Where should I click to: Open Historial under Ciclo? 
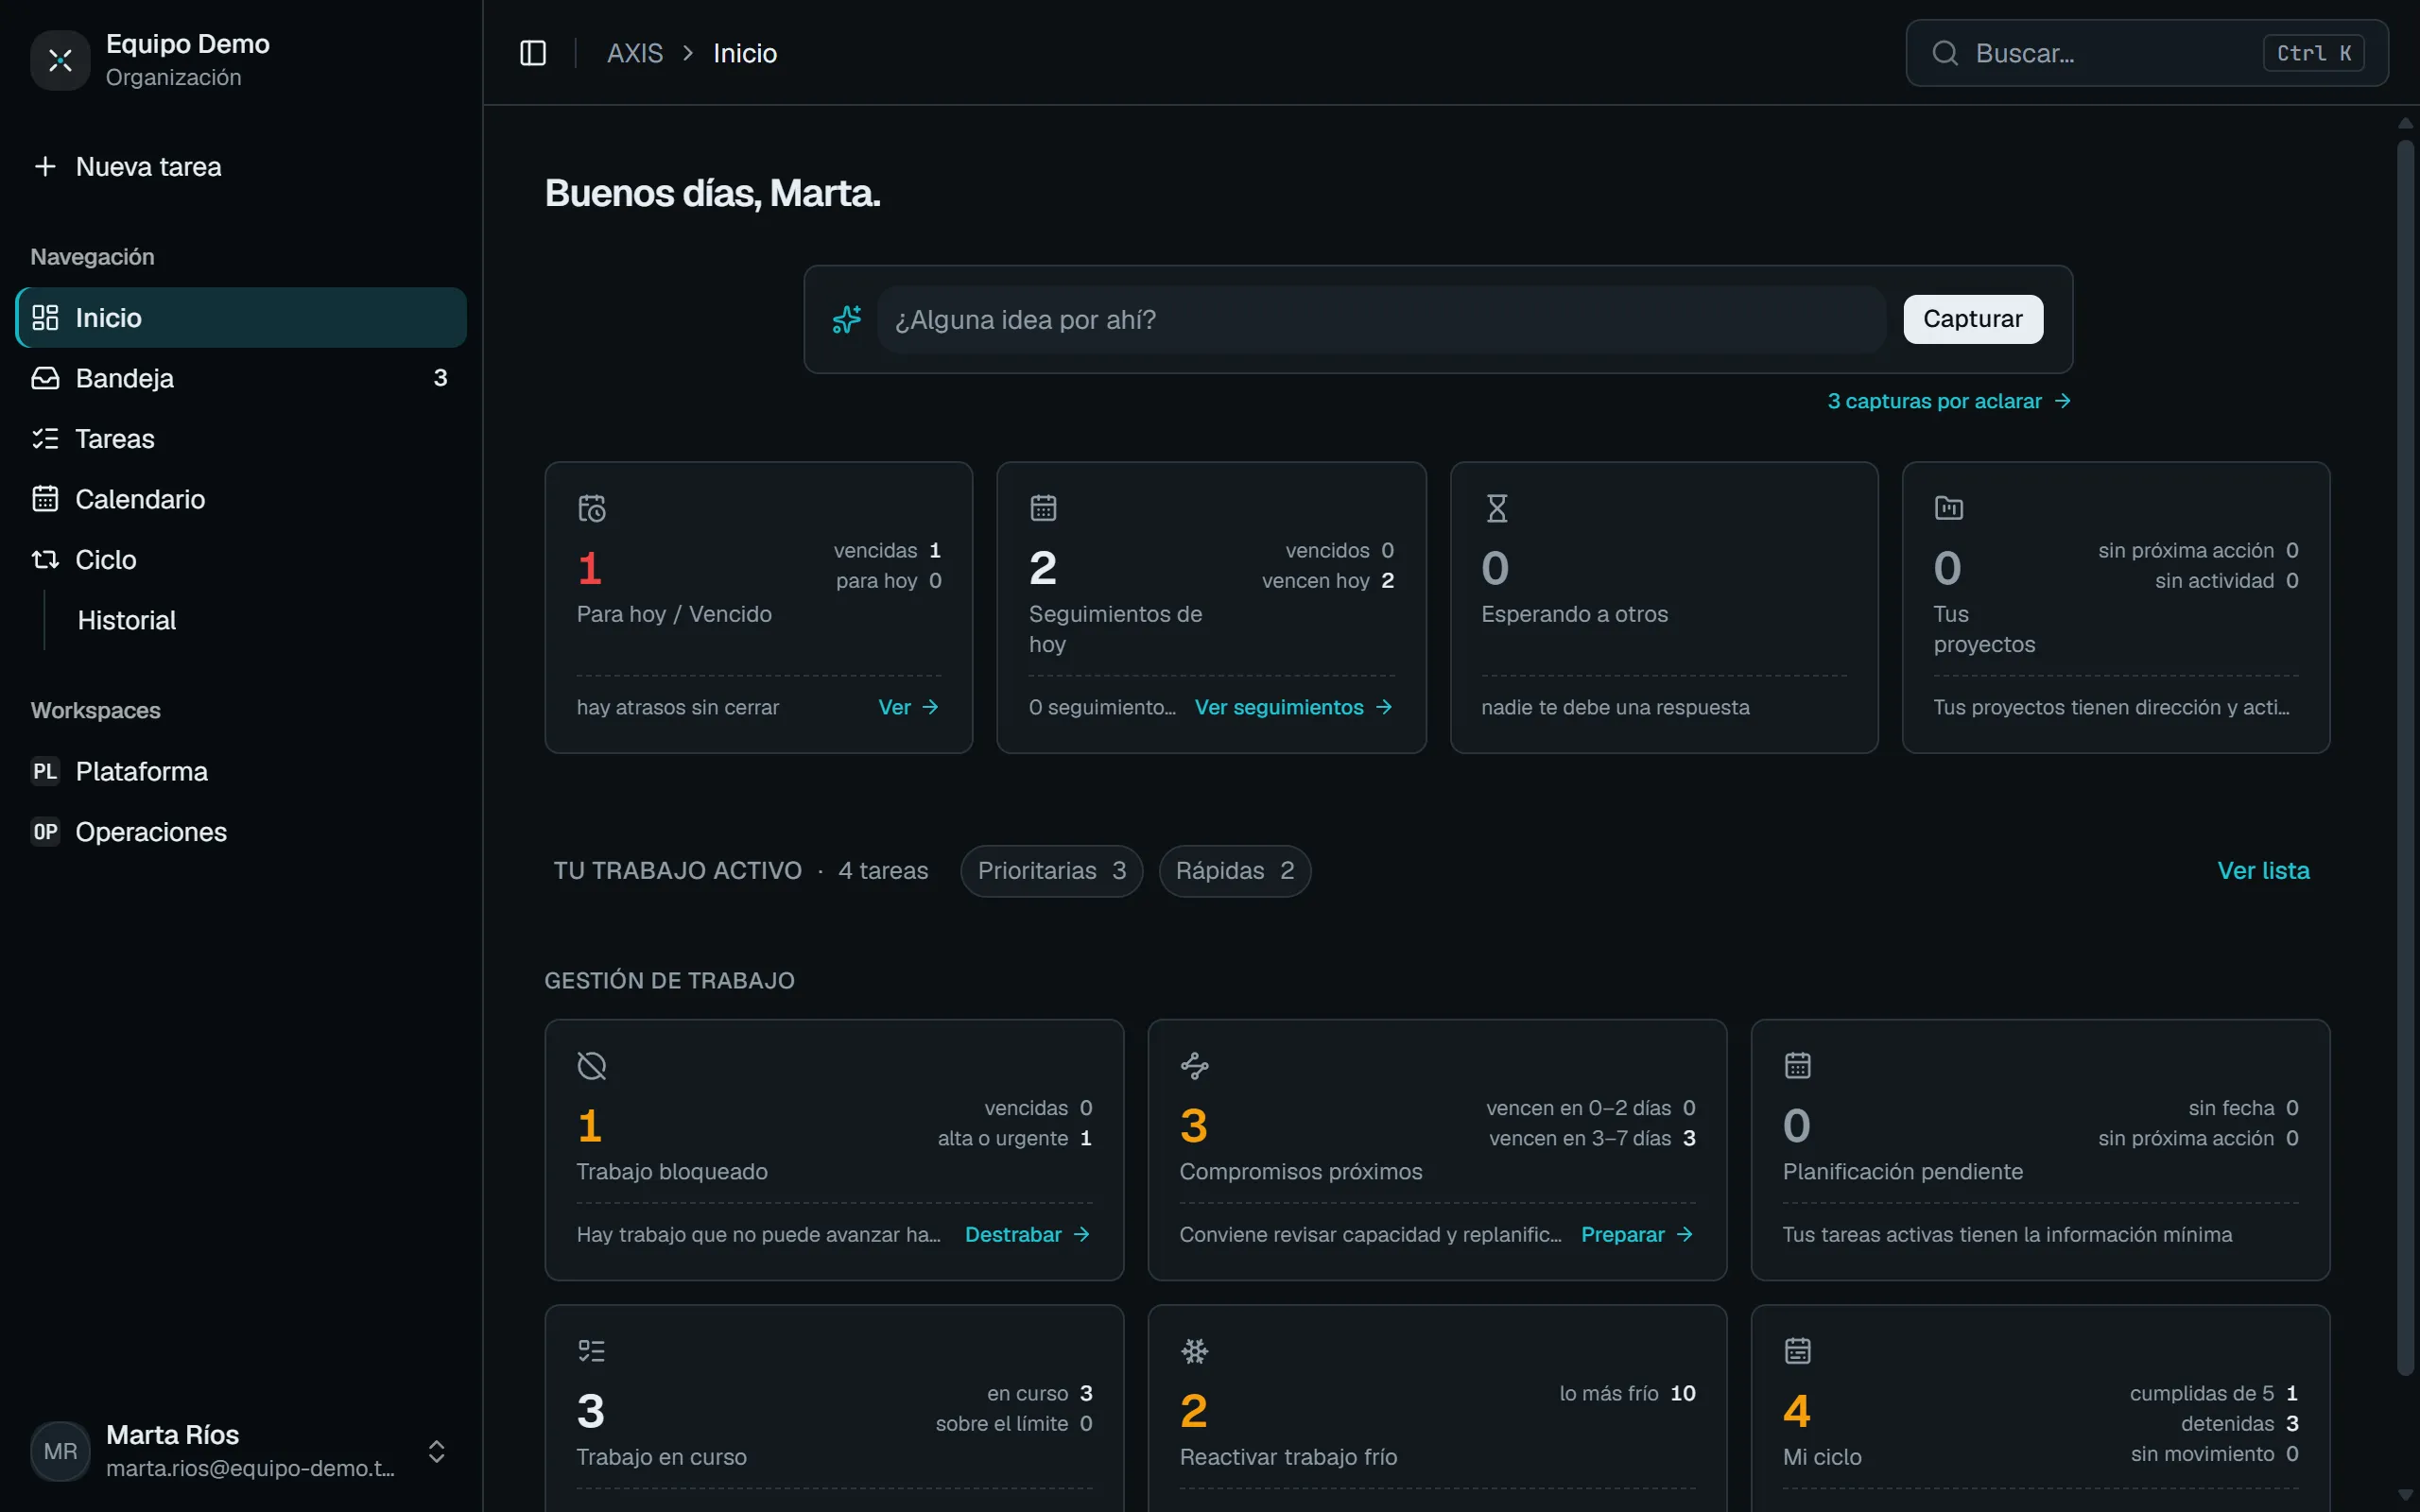[x=265, y=620]
